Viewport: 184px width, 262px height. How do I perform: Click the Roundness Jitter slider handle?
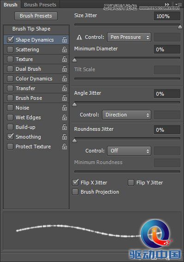[75, 140]
